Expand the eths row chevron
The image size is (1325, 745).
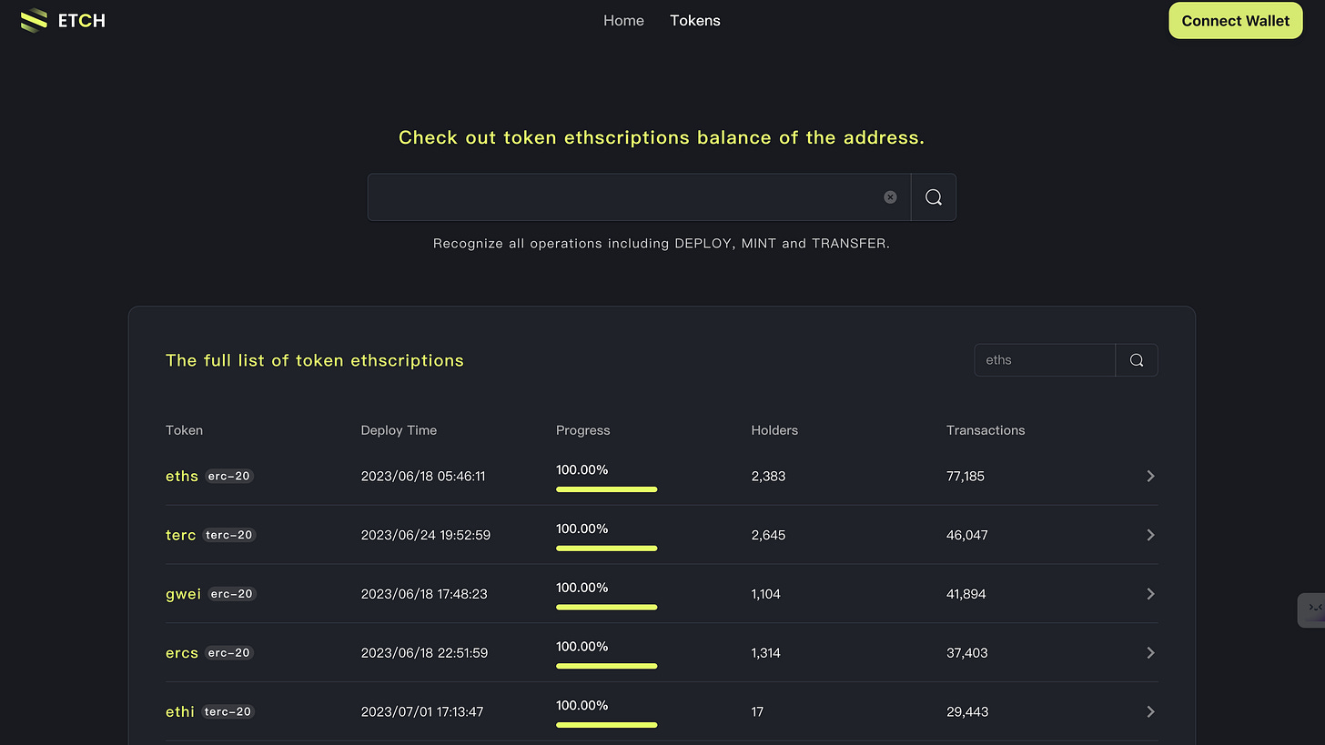tap(1150, 476)
